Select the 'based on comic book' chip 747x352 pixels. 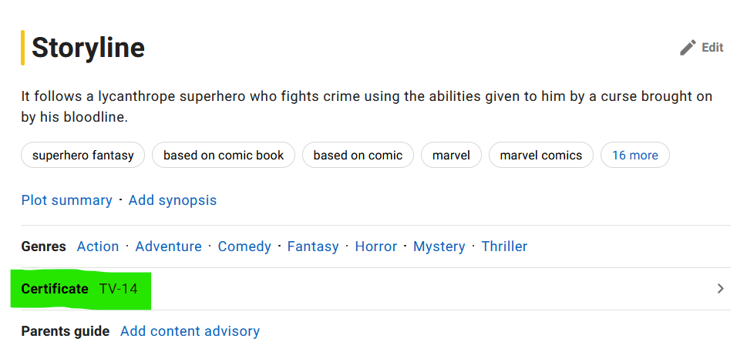tap(224, 156)
